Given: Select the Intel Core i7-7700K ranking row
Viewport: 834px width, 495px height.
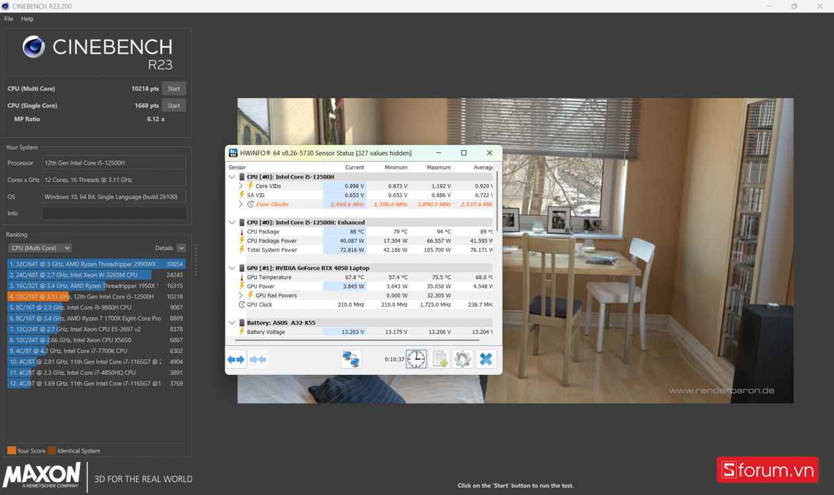Looking at the screenshot, I should coord(96,351).
